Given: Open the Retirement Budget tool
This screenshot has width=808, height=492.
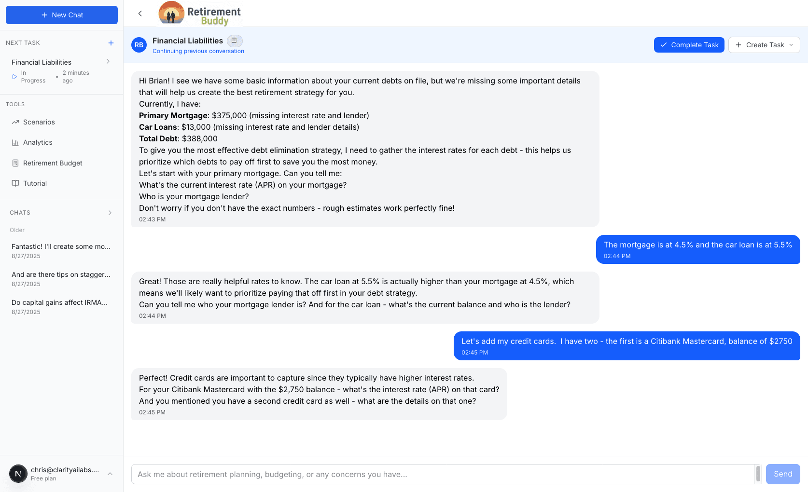Looking at the screenshot, I should (x=53, y=163).
